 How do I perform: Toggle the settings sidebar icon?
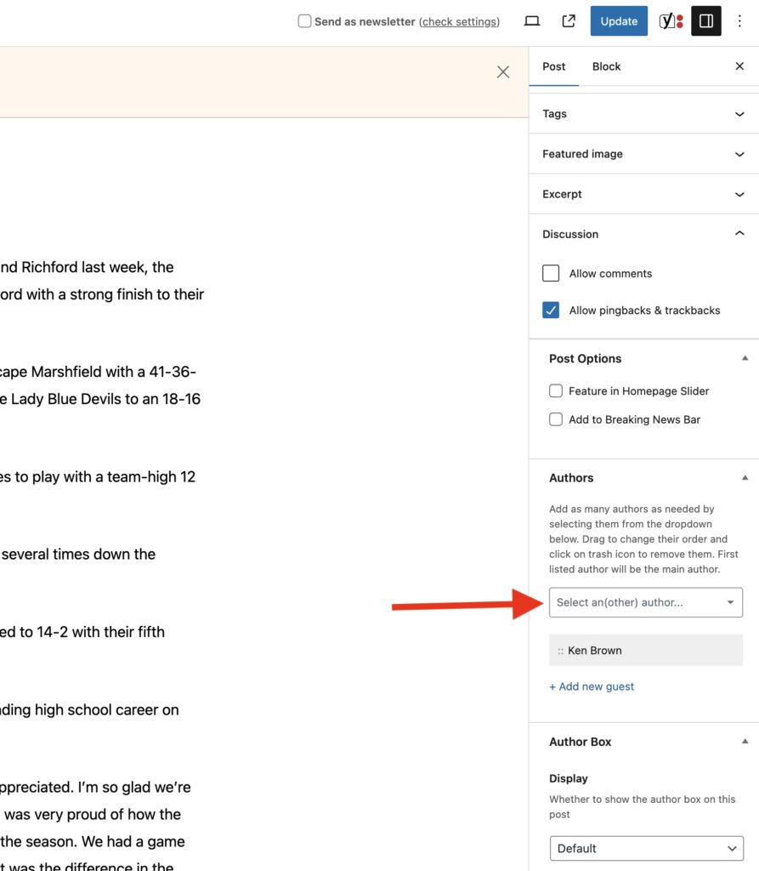click(706, 21)
